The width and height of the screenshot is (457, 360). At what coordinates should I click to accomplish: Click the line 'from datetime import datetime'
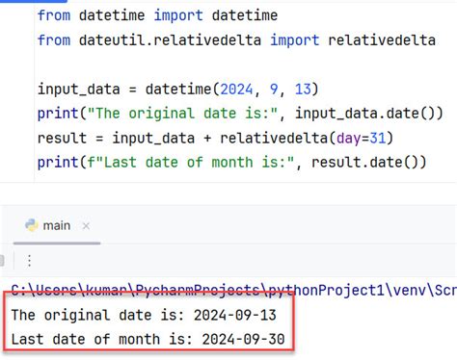pos(157,15)
